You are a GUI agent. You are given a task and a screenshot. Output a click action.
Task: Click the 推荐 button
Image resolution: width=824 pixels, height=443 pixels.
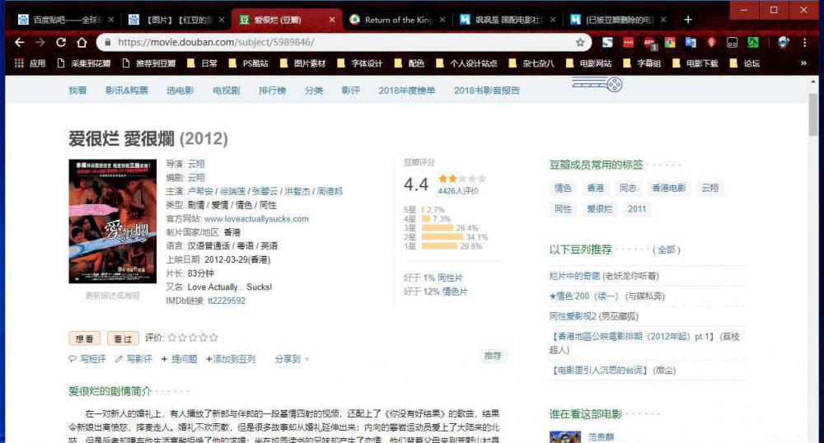point(493,356)
